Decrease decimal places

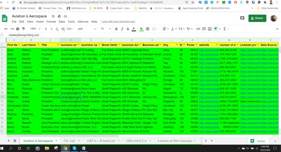pyautogui.click(x=57, y=29)
